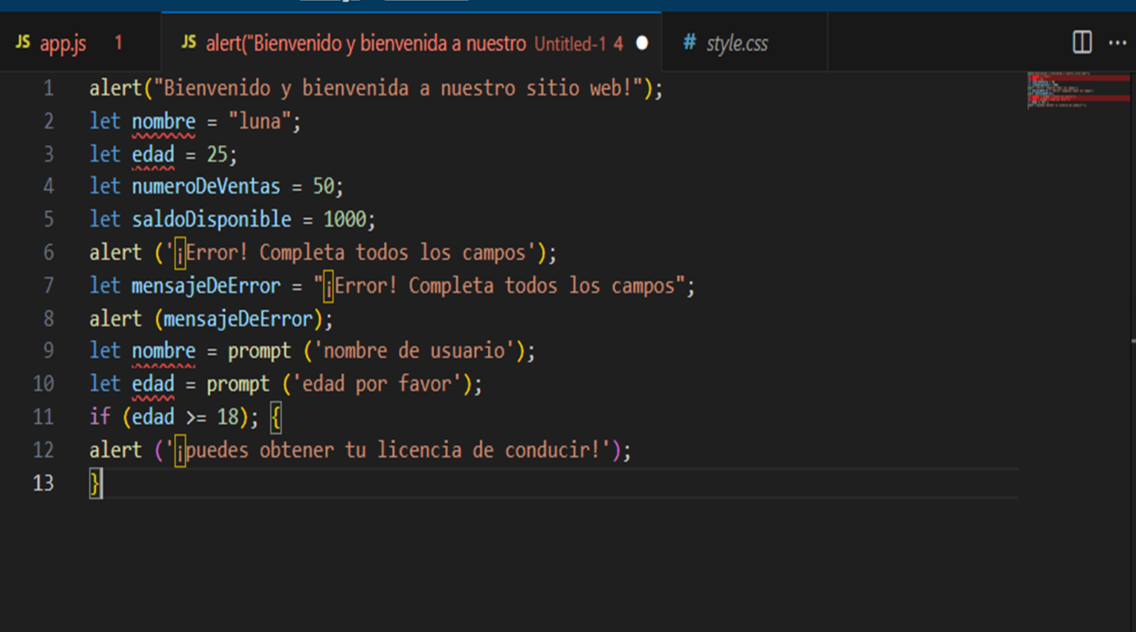Click the mensajeDeError declaration on line 7
1136x632 pixels.
click(206, 286)
